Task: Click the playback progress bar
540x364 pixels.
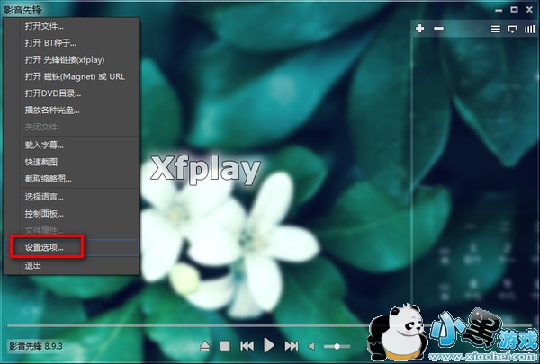Action: tap(268, 324)
